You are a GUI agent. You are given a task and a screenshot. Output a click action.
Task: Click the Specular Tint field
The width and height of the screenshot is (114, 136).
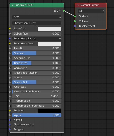[x=37, y=58]
